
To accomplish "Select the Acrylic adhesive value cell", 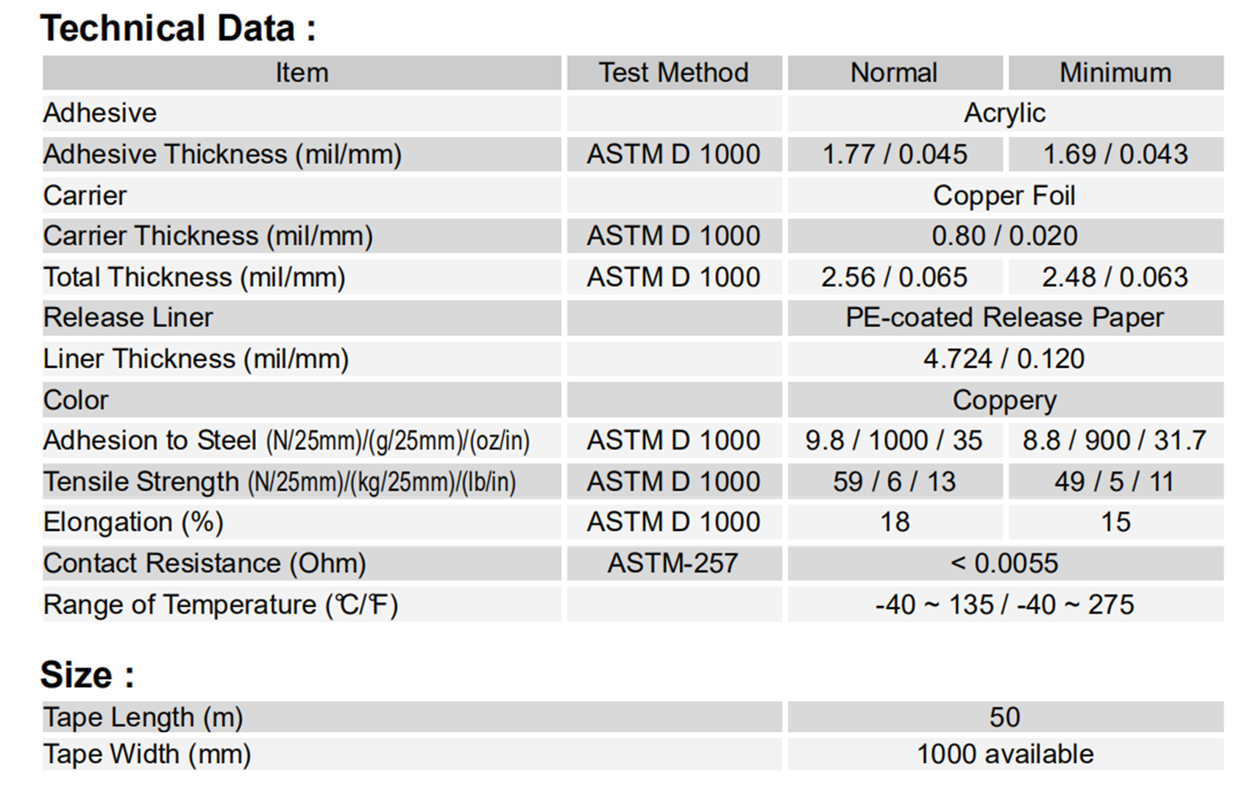I will [x=1004, y=113].
